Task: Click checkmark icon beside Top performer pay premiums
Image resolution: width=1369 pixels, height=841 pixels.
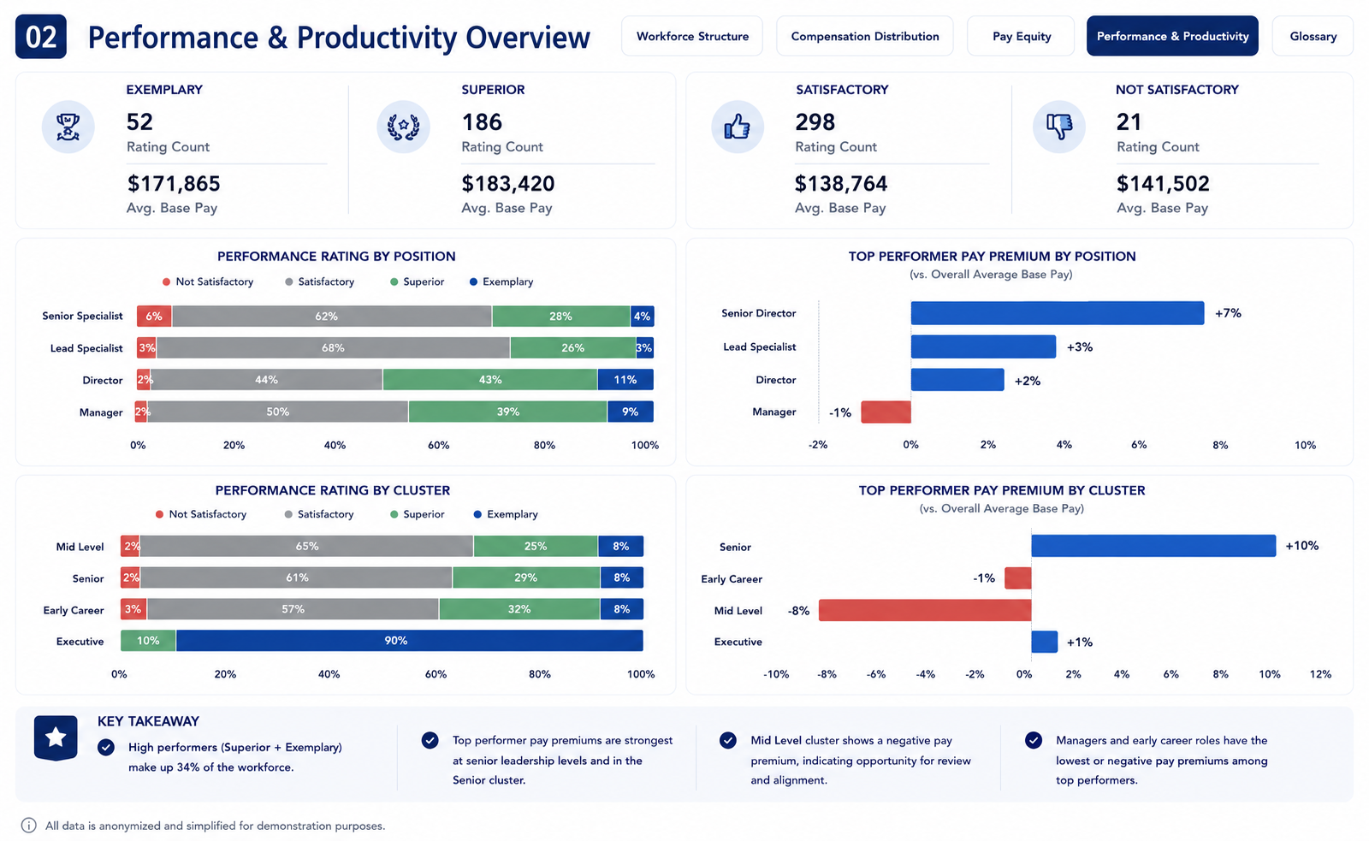Action: (x=430, y=741)
